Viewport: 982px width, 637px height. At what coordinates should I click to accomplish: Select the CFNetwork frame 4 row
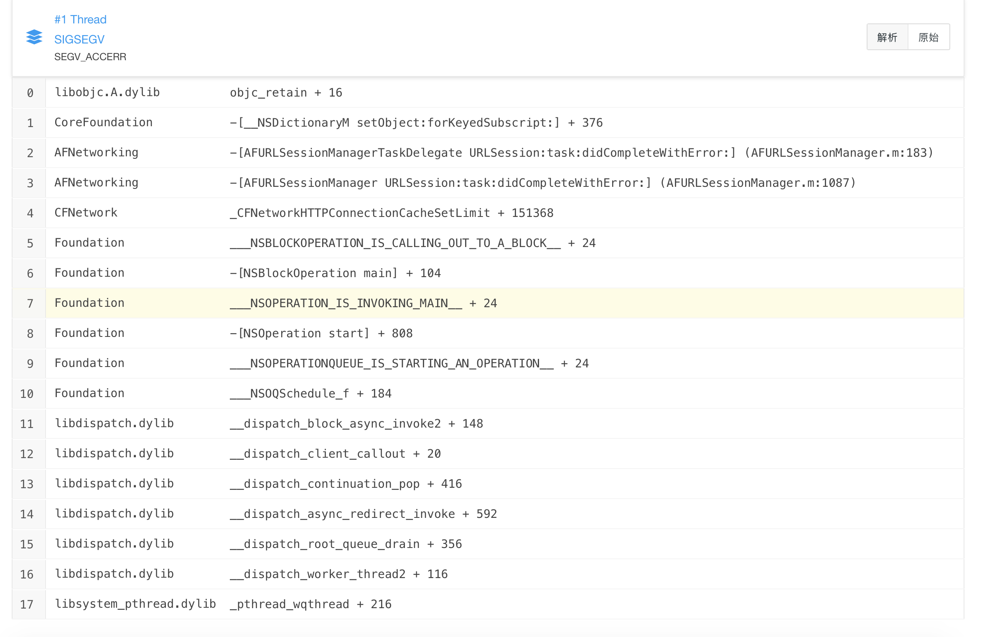tap(488, 213)
